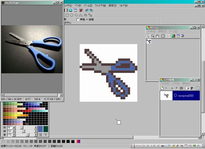The height and width of the screenshot is (149, 205).
Task: Click the 320 x 240 x 24 BPP status text
Action: [x=12, y=99]
